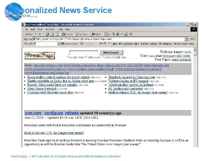Click the Messenger toolbar icon
214x161 pixels.
click(130, 34)
